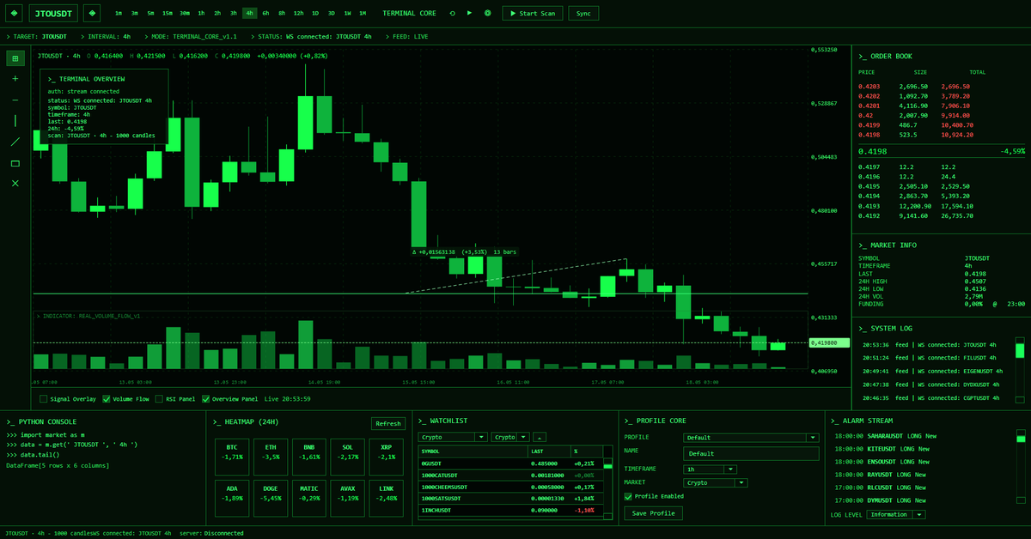This screenshot has width=1031, height=539.
Task: Click the diamond icon left of the JTOUSDT symbol box
Action: point(15,13)
